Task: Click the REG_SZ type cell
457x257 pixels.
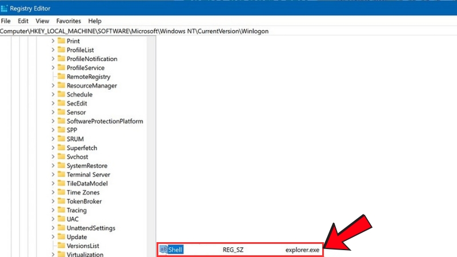Action: pyautogui.click(x=233, y=250)
